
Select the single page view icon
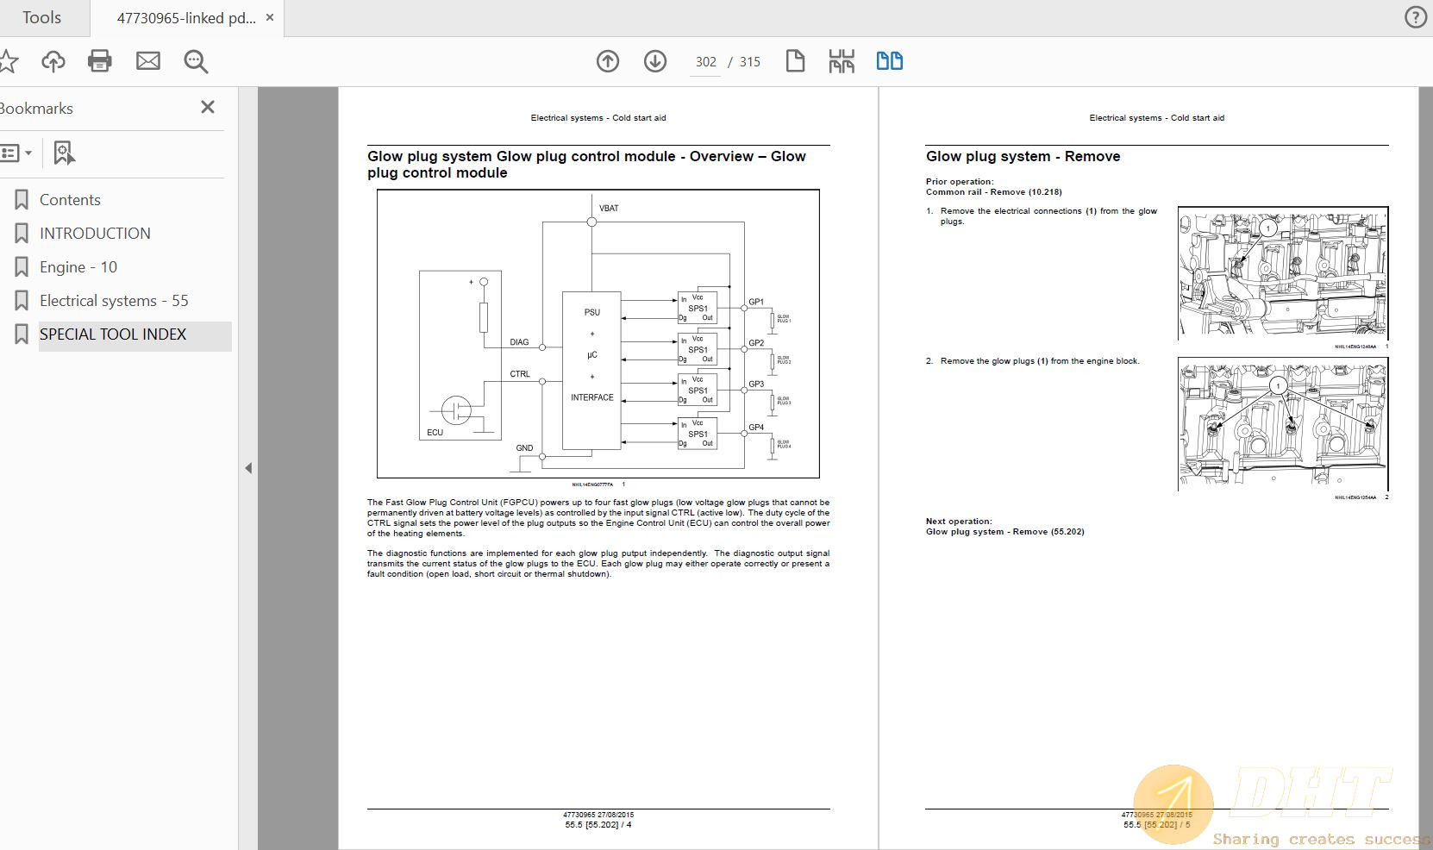pos(795,61)
